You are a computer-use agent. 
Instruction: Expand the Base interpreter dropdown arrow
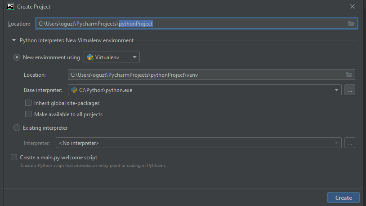(x=336, y=90)
